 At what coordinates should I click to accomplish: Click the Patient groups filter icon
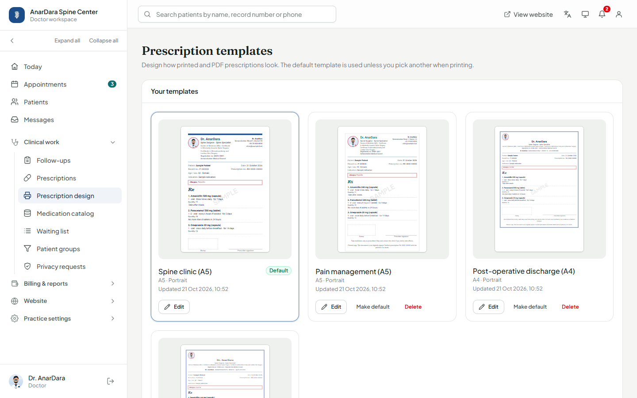(27, 249)
